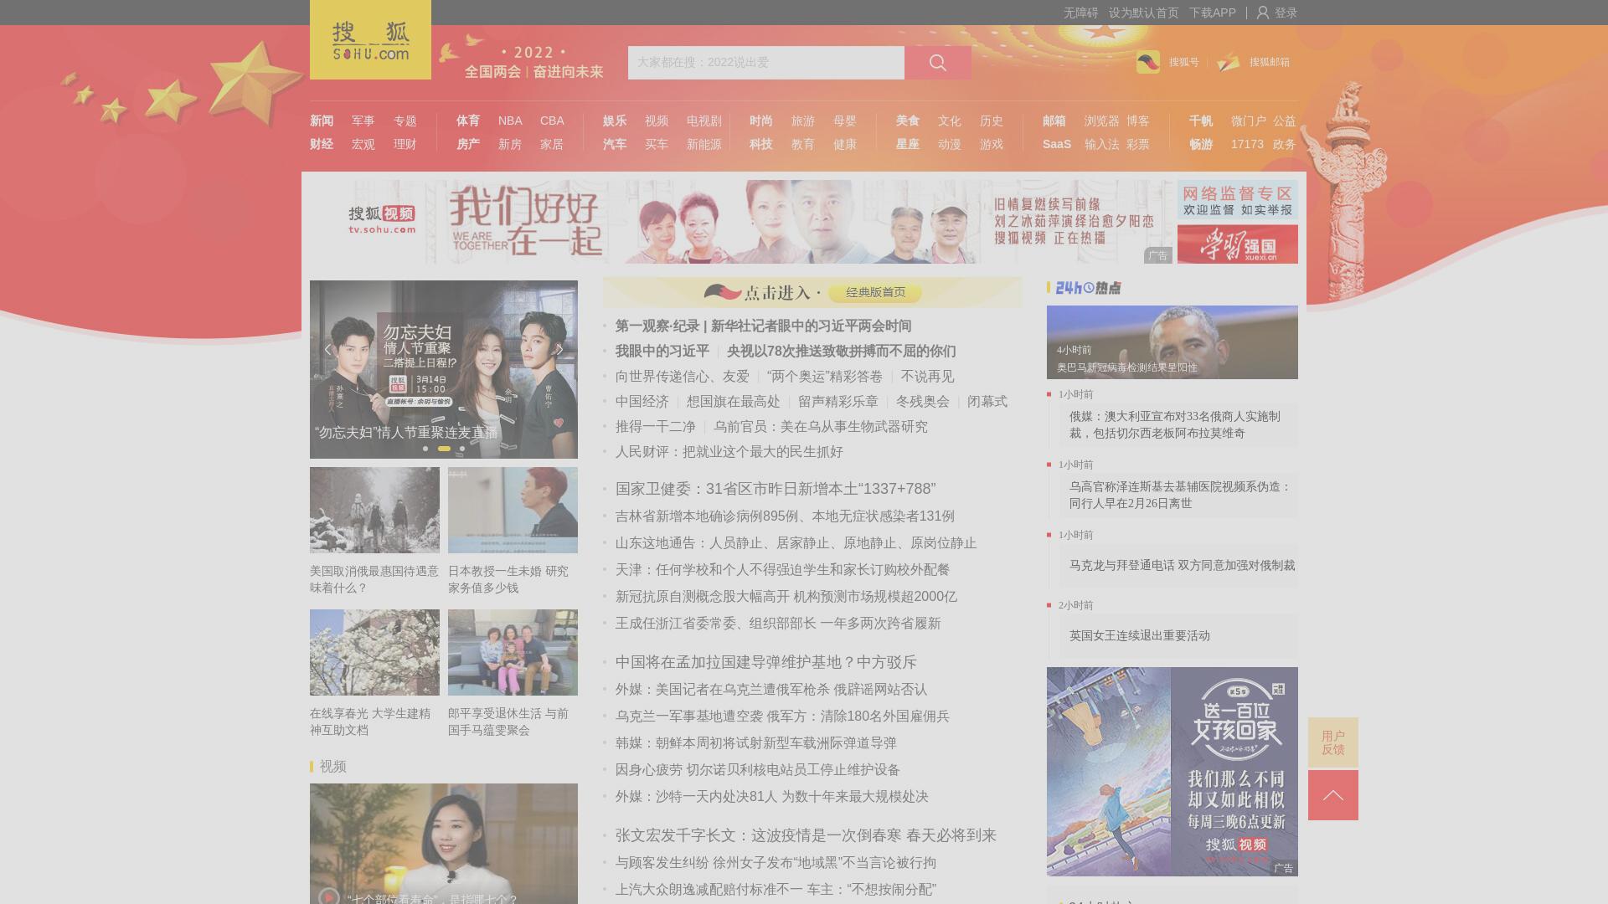Open the 体育 navigation channel
The height and width of the screenshot is (904, 1608).
point(468,121)
